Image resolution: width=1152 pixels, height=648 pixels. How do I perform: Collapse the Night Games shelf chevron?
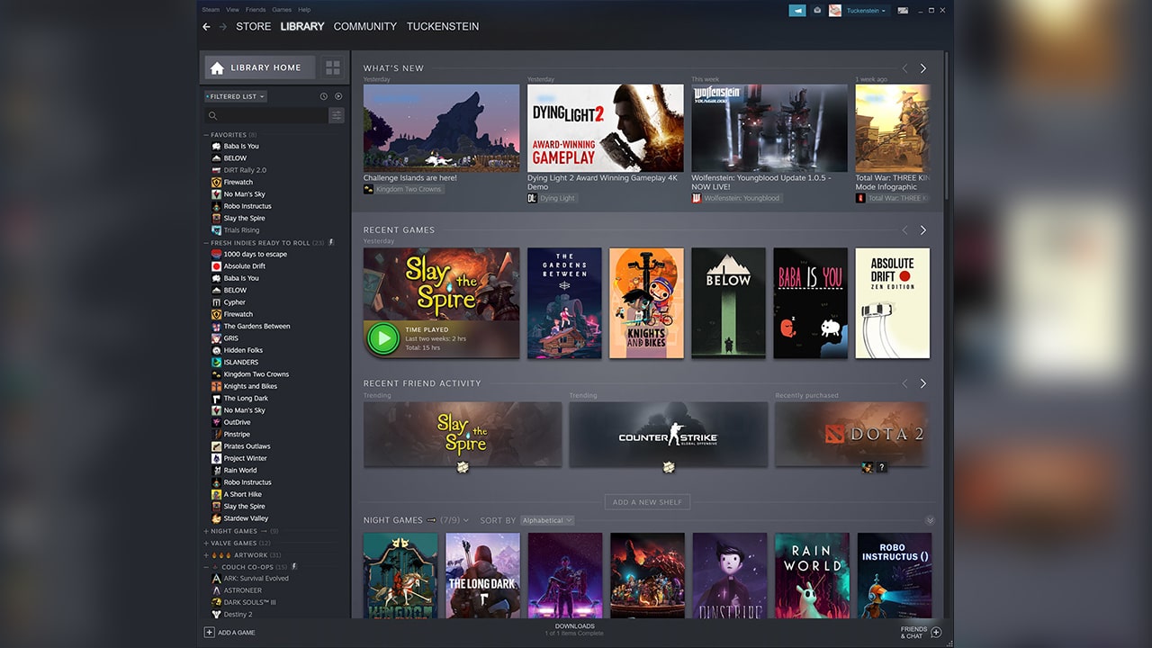[x=930, y=520]
